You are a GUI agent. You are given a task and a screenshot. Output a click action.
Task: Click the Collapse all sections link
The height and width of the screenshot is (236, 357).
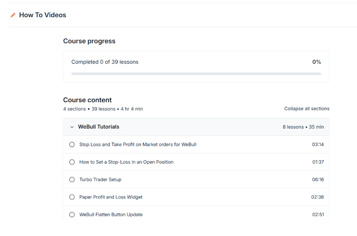click(307, 109)
